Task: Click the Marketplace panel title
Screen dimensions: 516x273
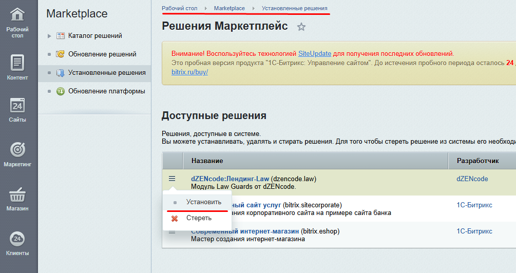Action: coord(77,13)
